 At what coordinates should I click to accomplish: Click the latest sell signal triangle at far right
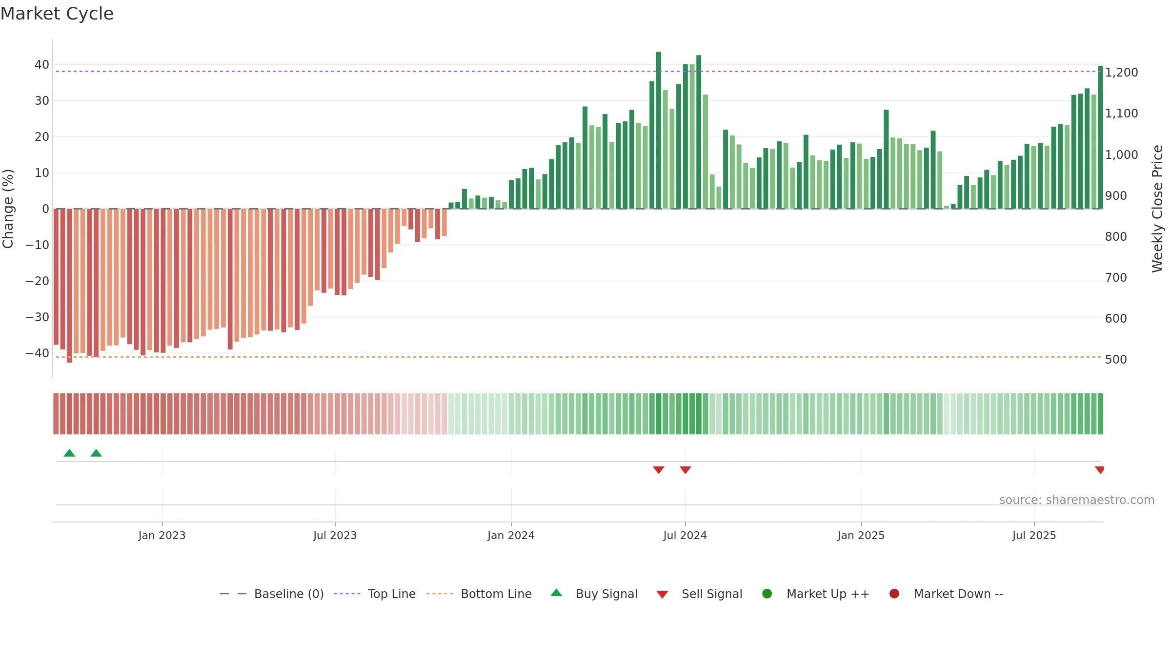click(x=1099, y=470)
